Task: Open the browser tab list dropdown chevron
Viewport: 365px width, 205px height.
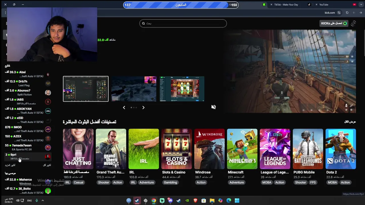Action: 361,5
